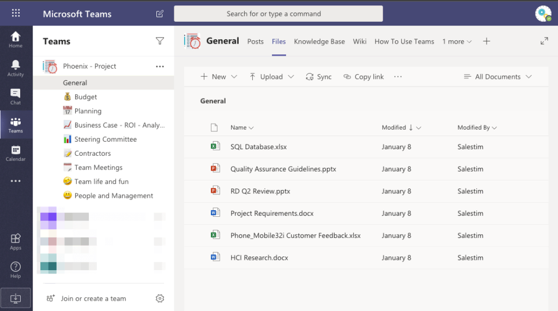Click PowerPoint icon of RD Q2 Review
558x311 pixels.
pos(215,191)
